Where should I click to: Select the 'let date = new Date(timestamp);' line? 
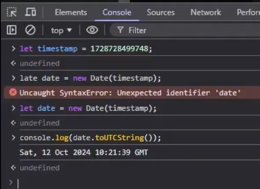(x=88, y=108)
